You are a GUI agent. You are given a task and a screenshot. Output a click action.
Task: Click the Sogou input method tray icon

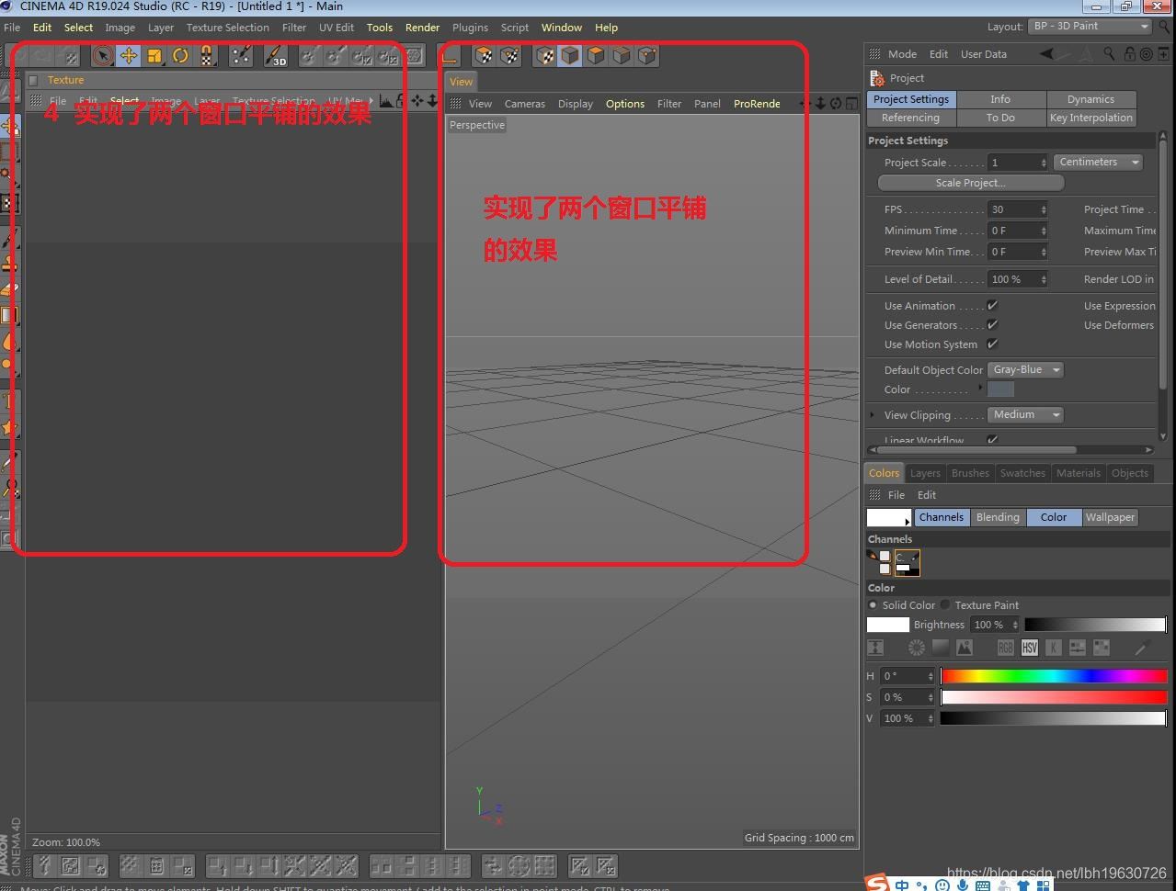coord(877,883)
